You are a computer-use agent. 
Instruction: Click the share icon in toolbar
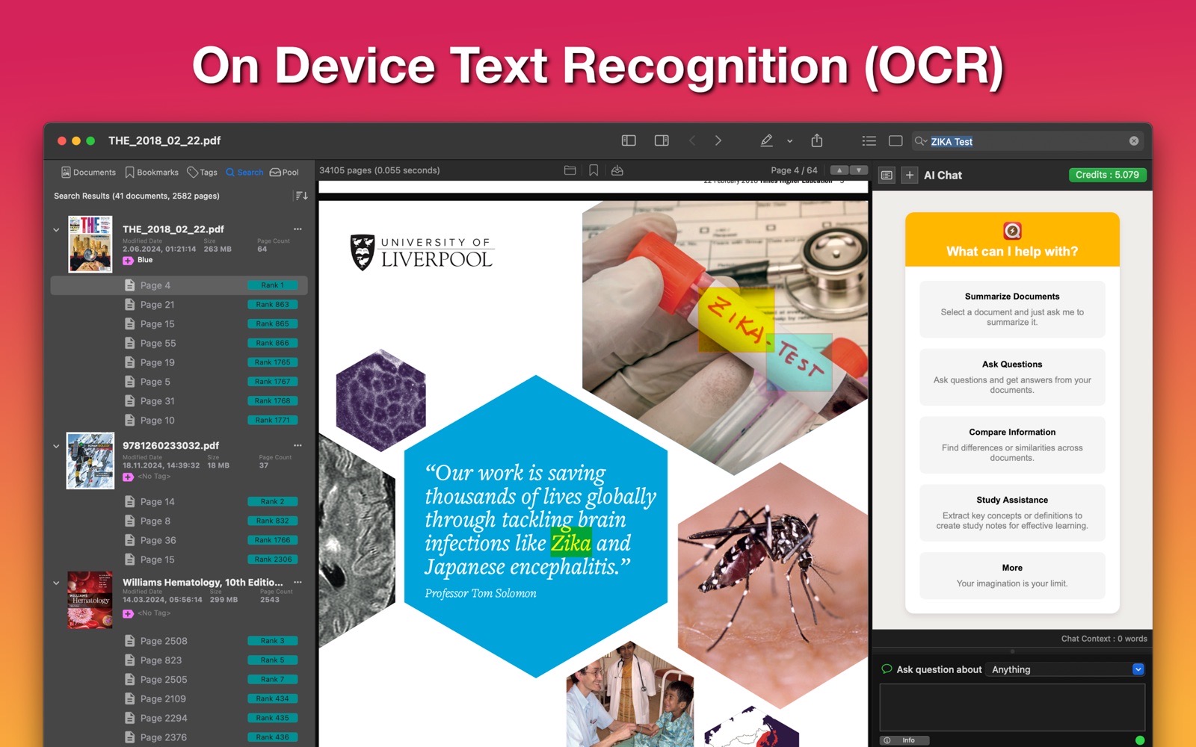[817, 140]
